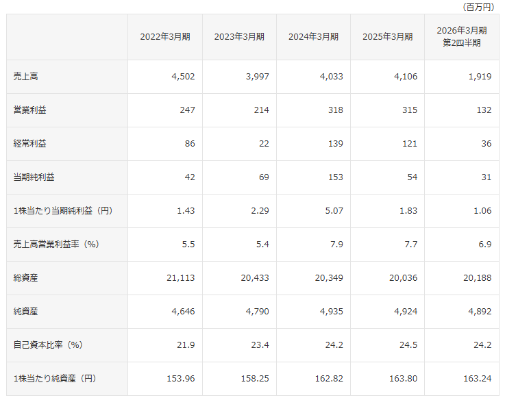
Task: Select the 1株当たり当期純利益（円） row label
Action: click(63, 211)
